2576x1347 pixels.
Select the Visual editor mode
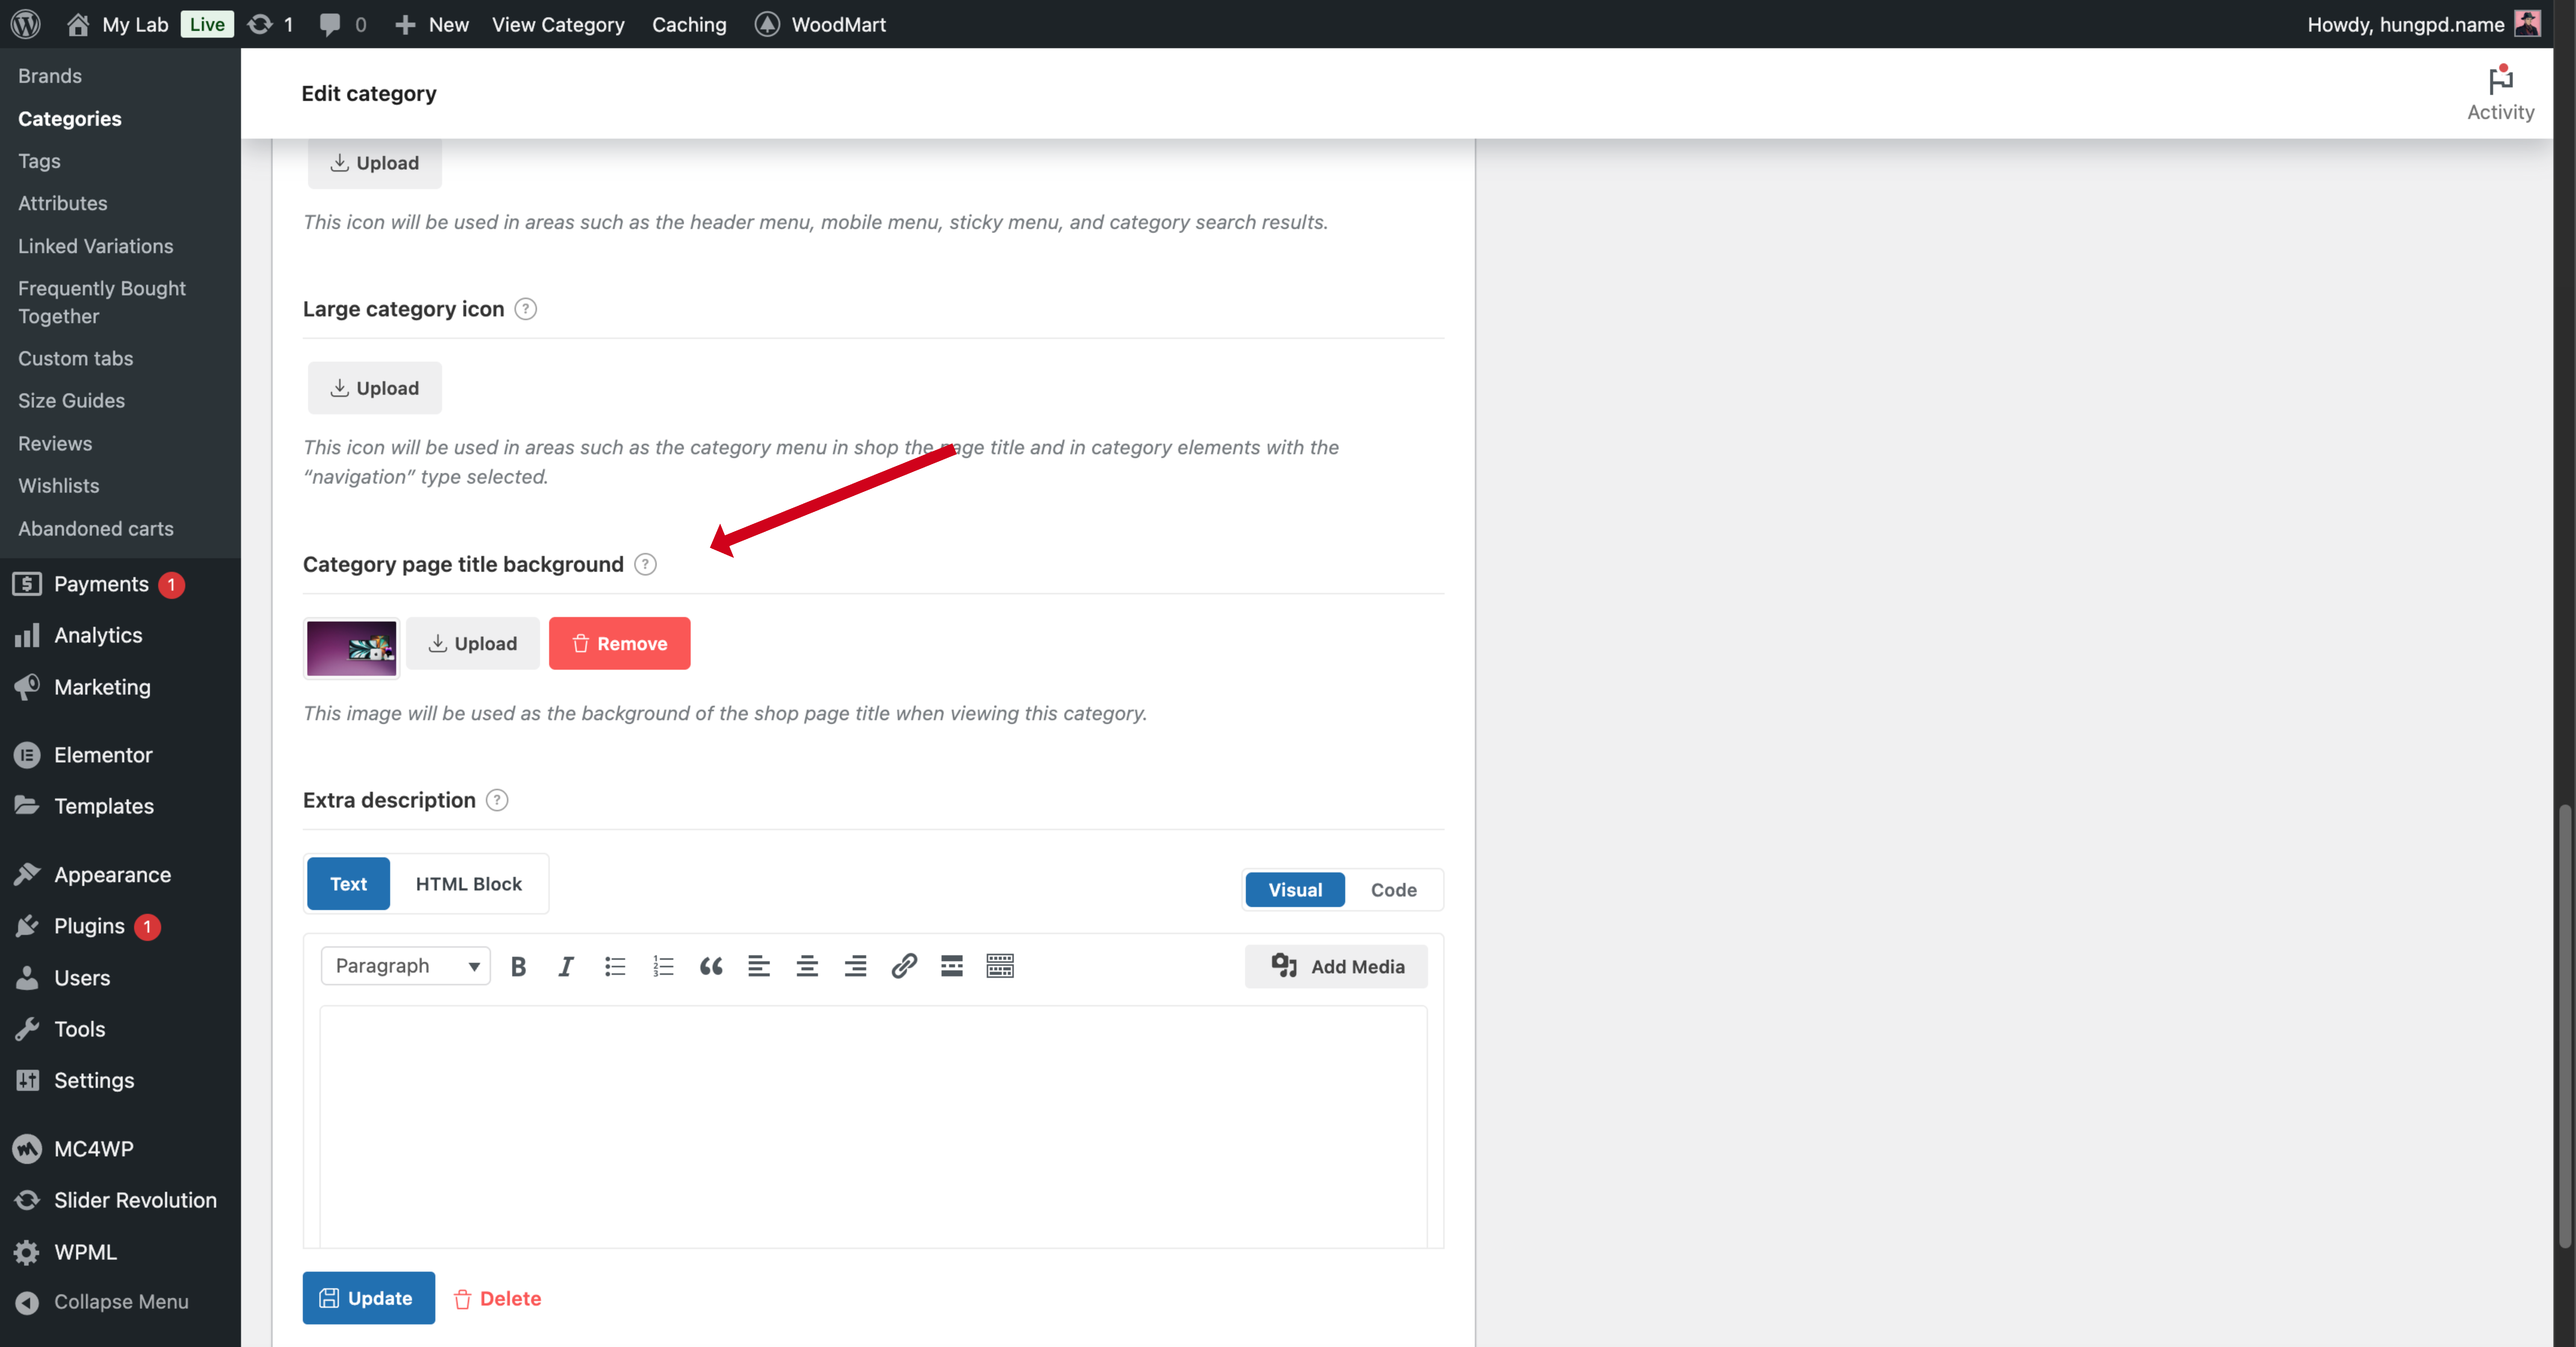[1295, 890]
